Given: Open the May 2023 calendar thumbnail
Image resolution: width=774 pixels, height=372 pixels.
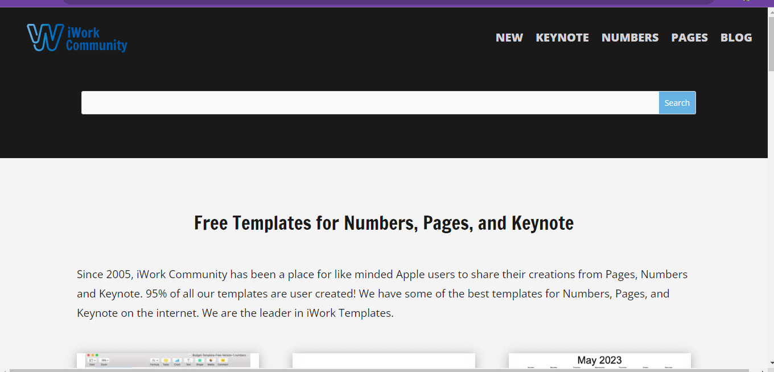Looking at the screenshot, I should 600,361.
